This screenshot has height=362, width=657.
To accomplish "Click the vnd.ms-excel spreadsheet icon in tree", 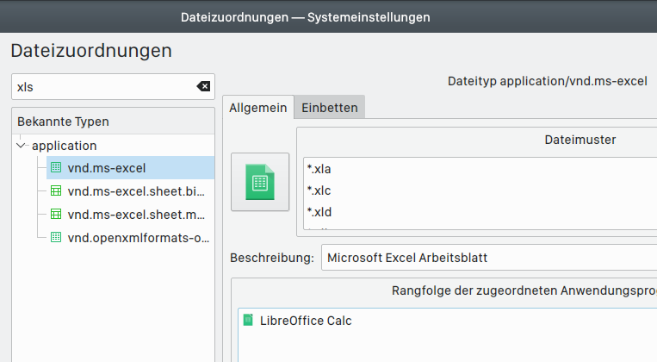I will pyautogui.click(x=56, y=167).
